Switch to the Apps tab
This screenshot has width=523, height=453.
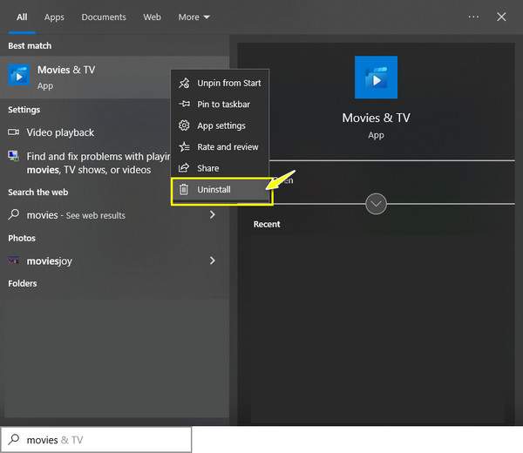(x=54, y=17)
